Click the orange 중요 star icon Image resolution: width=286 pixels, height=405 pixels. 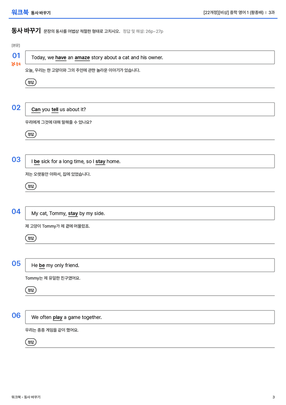click(16, 64)
